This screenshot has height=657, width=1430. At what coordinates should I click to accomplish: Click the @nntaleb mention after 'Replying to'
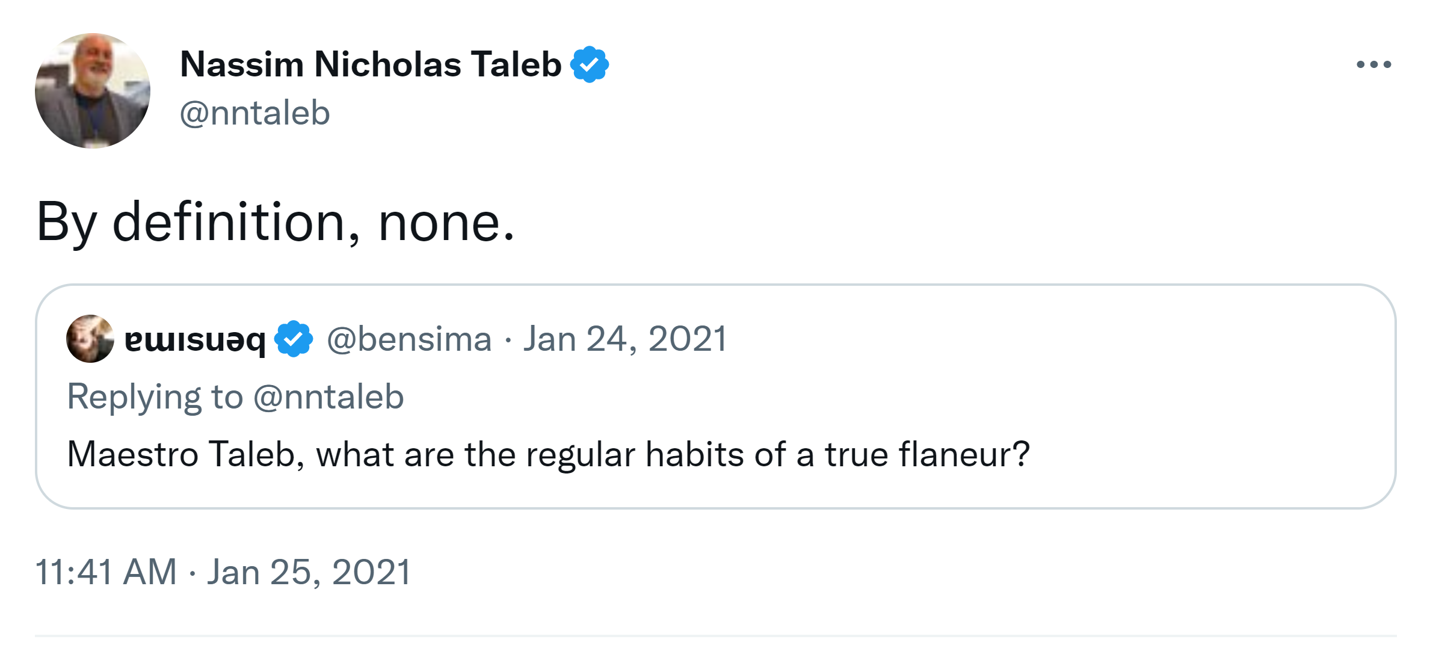point(328,397)
